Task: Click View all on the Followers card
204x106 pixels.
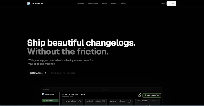Action: (x=156, y=101)
